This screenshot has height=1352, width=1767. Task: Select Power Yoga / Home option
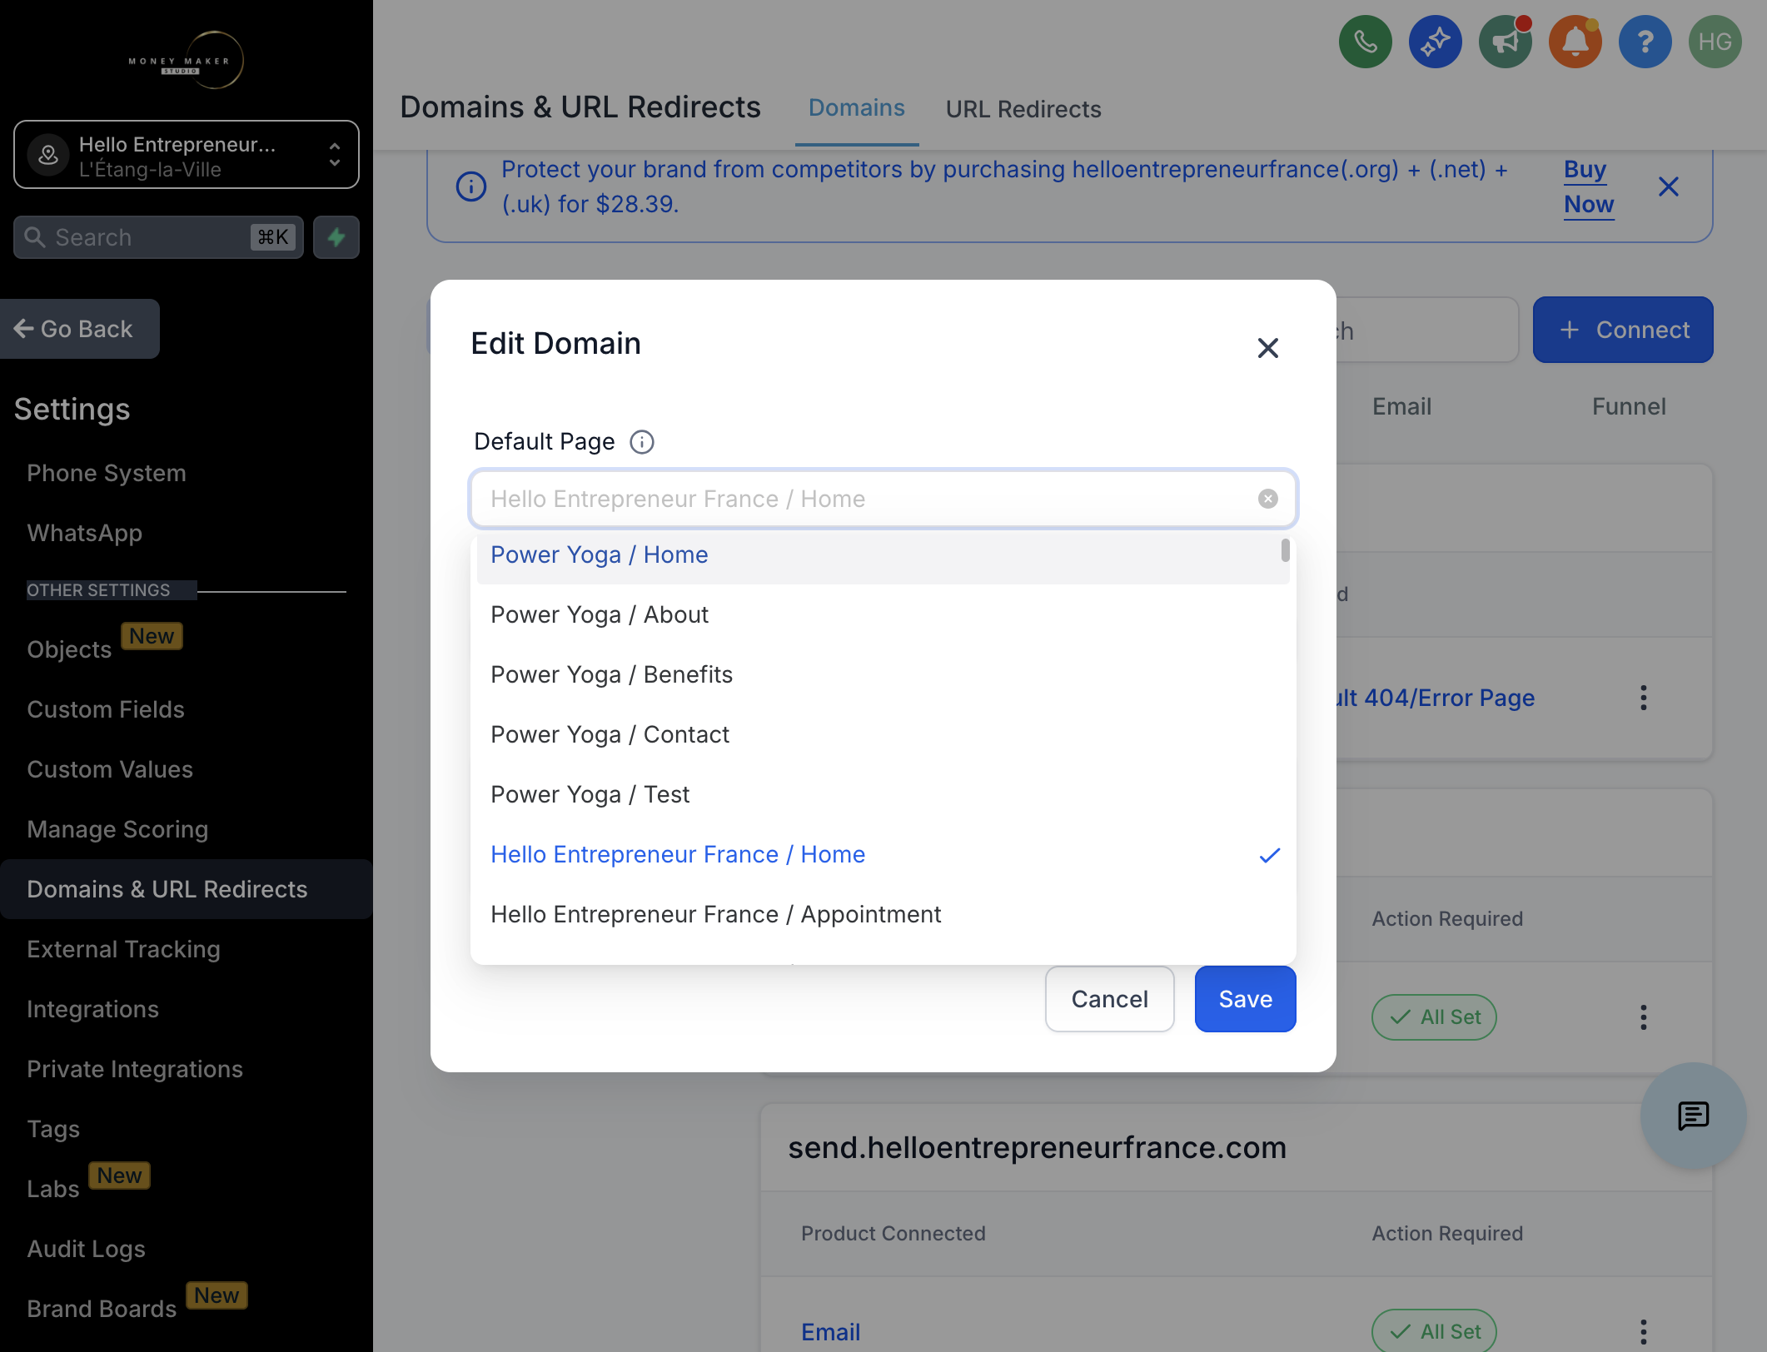tap(883, 554)
